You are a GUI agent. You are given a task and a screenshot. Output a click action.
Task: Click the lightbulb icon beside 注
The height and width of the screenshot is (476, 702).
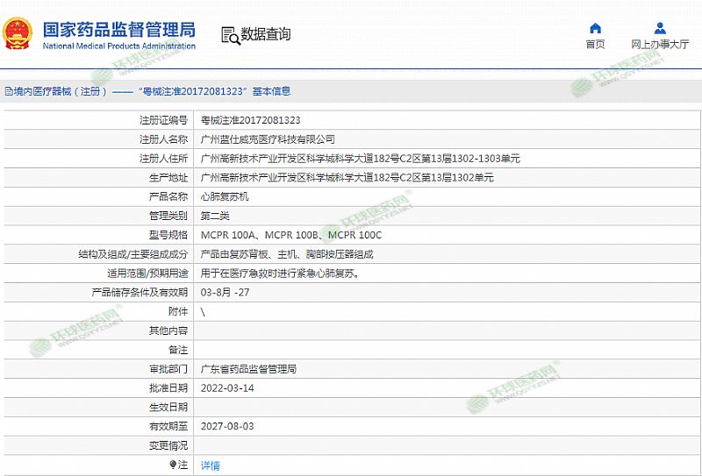[x=173, y=465]
